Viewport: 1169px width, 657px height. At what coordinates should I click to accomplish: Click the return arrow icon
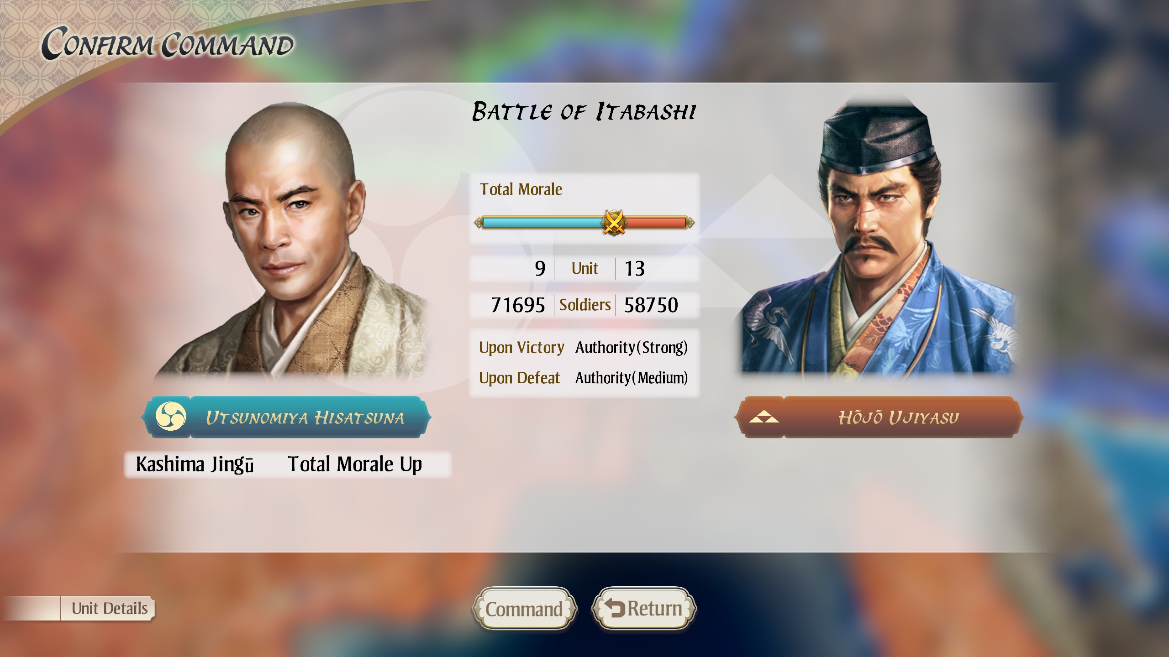(x=615, y=608)
